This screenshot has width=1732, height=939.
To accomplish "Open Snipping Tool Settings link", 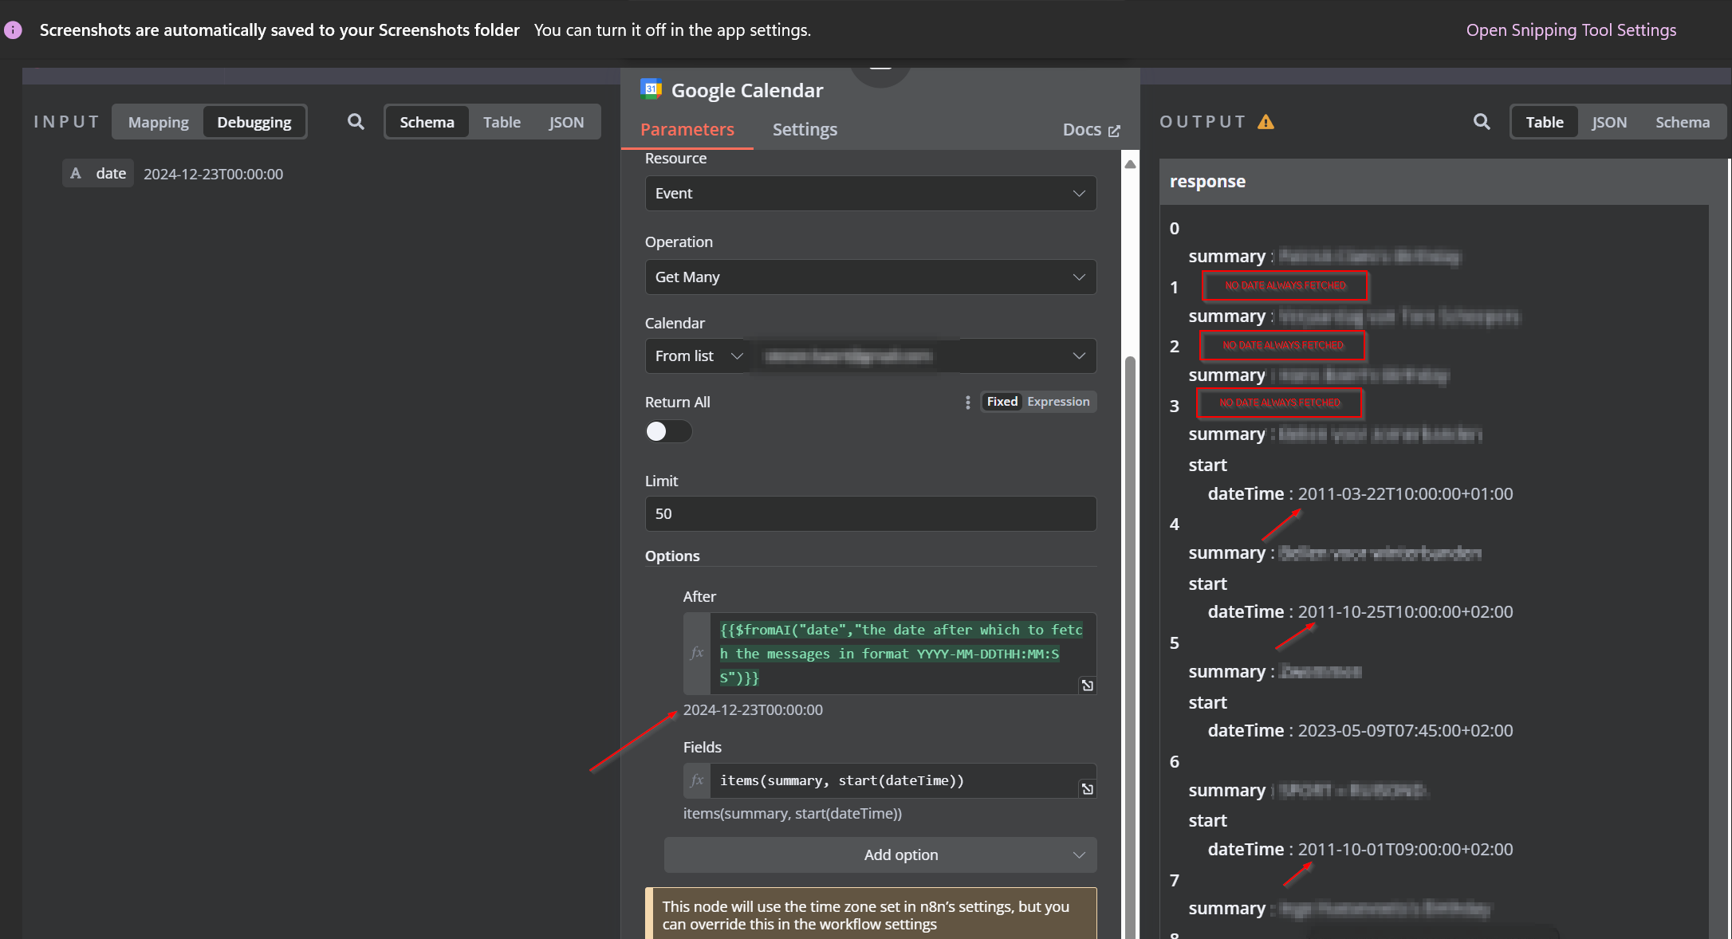I will (x=1570, y=30).
